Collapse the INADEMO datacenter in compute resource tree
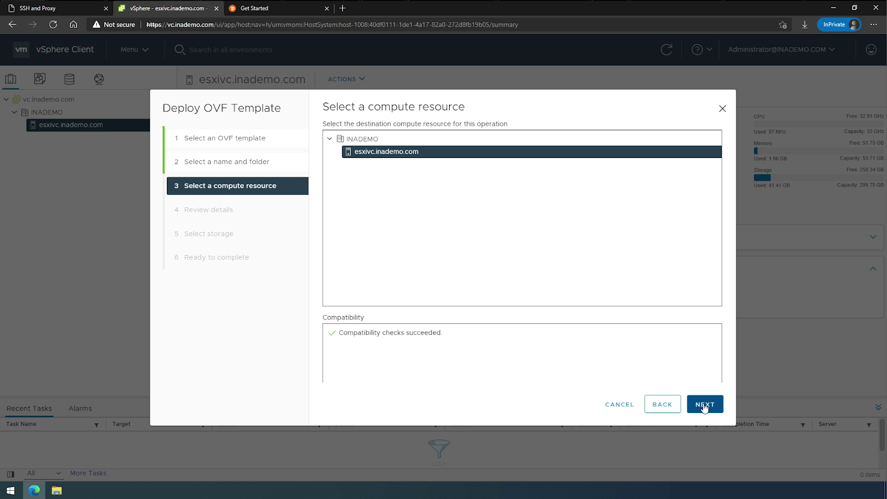Image resolution: width=887 pixels, height=499 pixels. coord(329,139)
